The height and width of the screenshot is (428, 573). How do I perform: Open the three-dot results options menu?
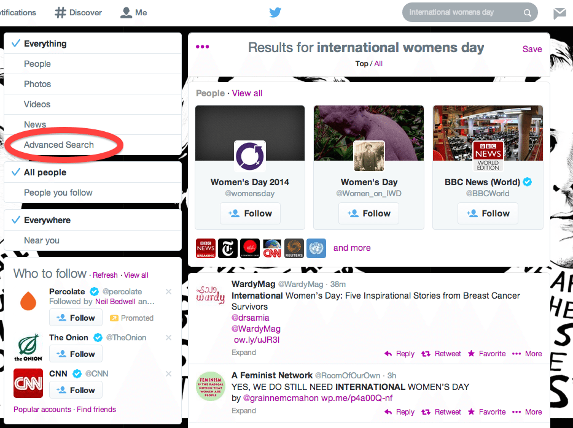(x=203, y=47)
